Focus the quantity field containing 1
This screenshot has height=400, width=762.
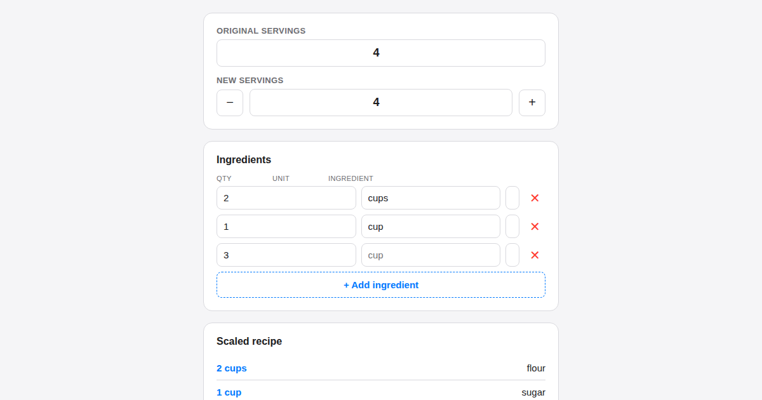(x=286, y=226)
